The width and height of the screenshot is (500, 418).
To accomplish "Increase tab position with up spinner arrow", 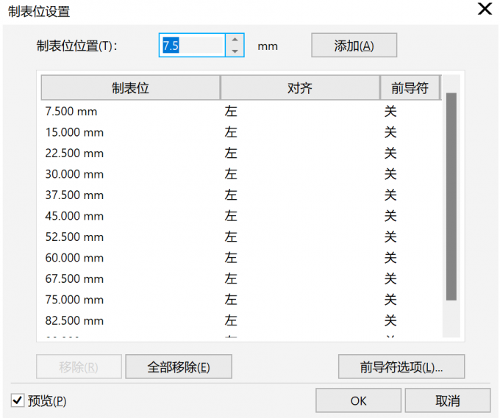I will 235,40.
